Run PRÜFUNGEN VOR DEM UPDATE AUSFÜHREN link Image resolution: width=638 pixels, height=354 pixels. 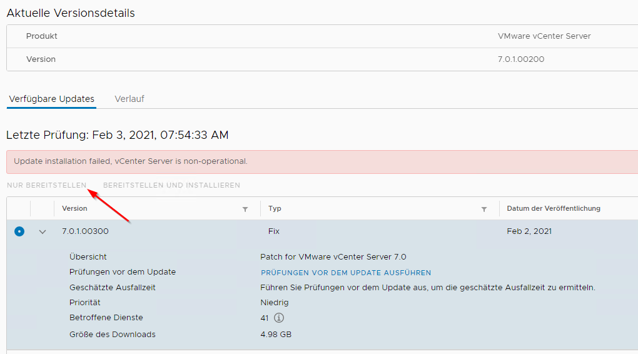point(346,273)
